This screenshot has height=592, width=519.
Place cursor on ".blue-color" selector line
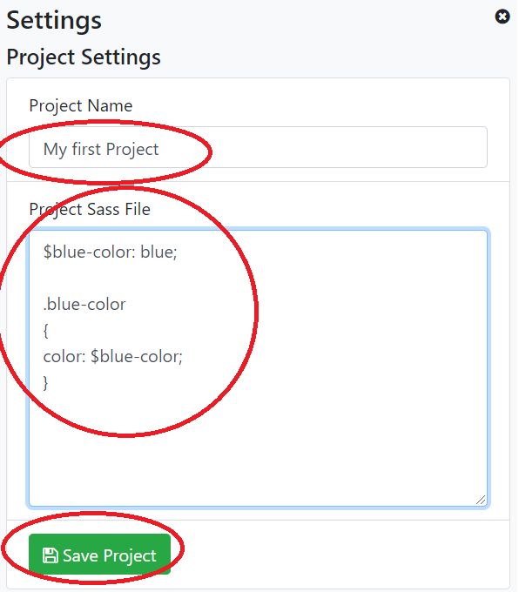84,305
